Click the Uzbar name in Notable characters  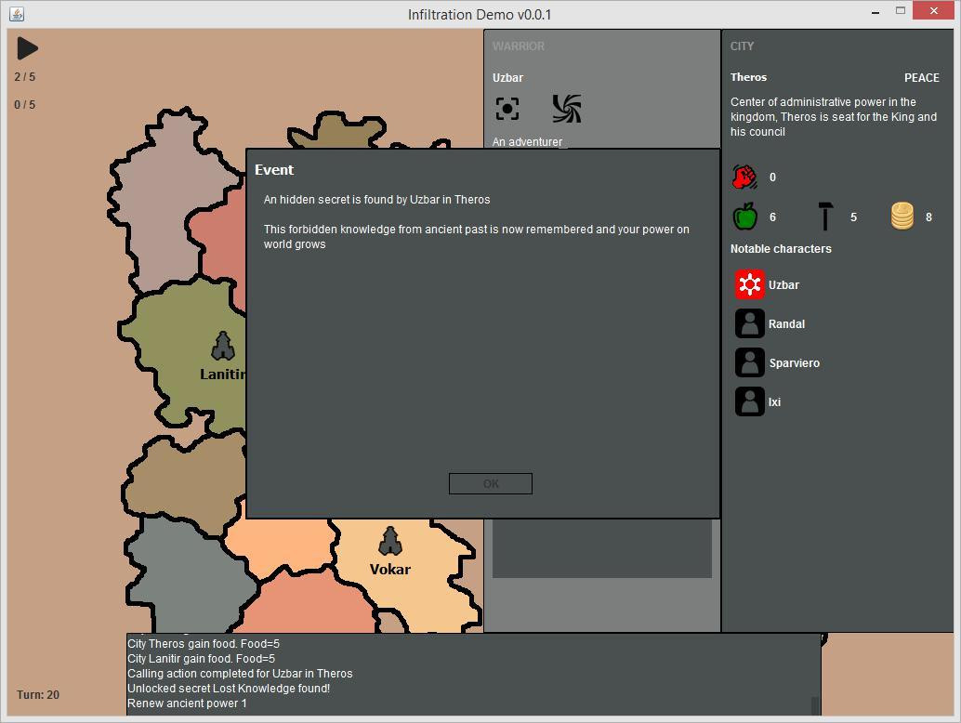click(x=783, y=285)
